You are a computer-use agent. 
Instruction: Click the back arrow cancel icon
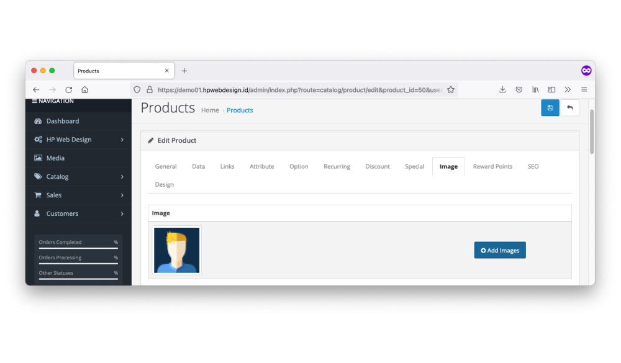[x=570, y=108]
